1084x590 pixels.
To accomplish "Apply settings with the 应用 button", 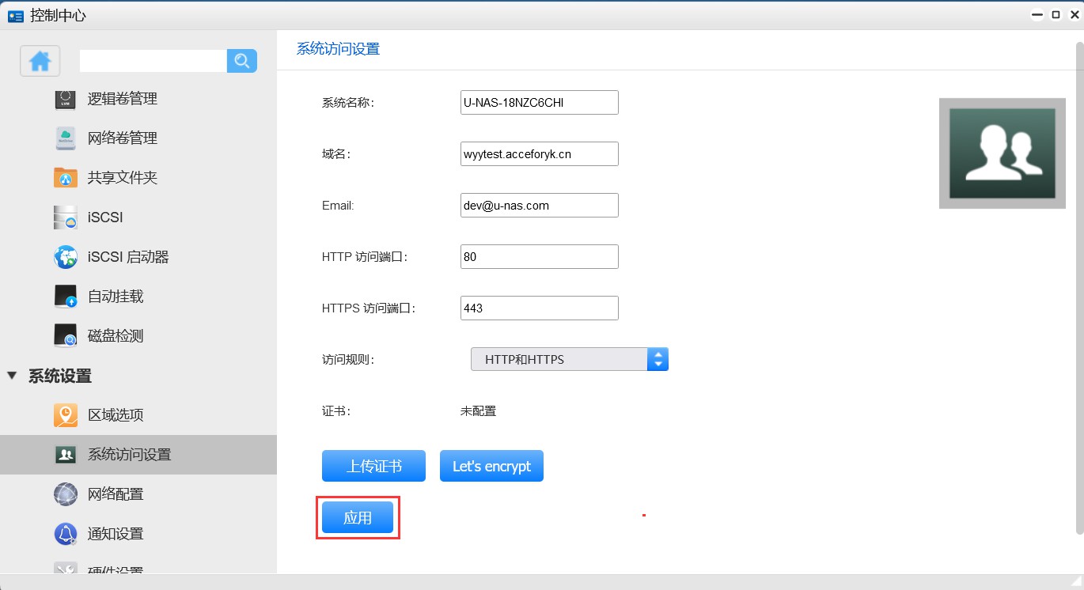I will (358, 517).
